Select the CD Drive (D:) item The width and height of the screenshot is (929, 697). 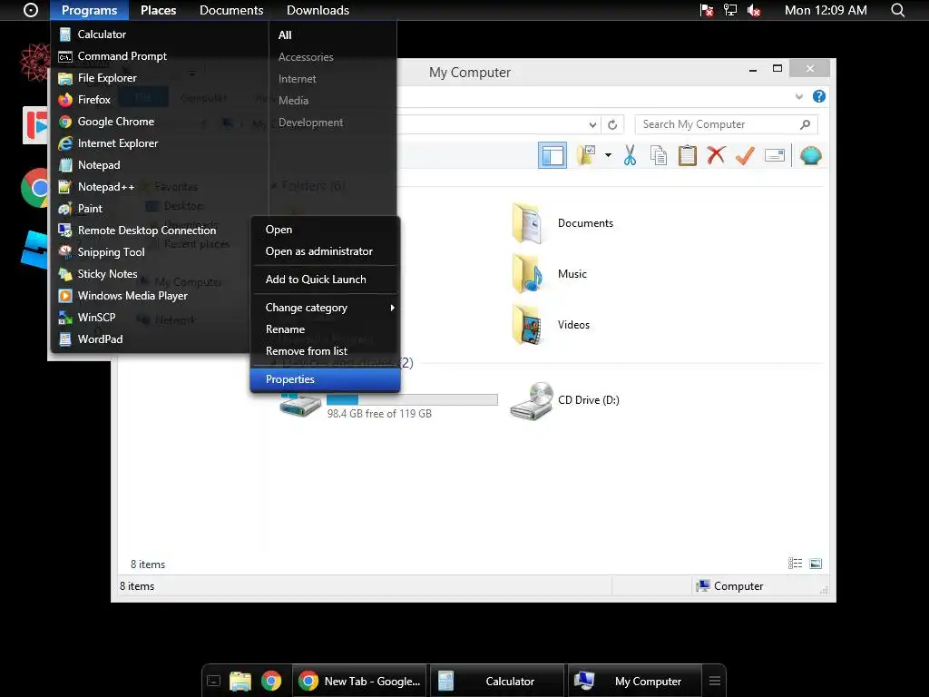tap(564, 400)
